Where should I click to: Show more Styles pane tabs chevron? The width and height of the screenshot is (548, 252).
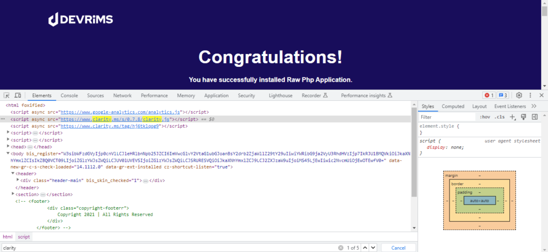coord(534,106)
